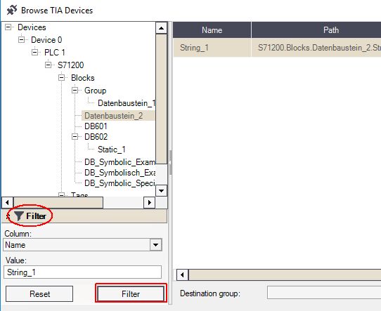This screenshot has width=381, height=311.
Task: Collapse the DB602 tree node
Action: [75, 137]
